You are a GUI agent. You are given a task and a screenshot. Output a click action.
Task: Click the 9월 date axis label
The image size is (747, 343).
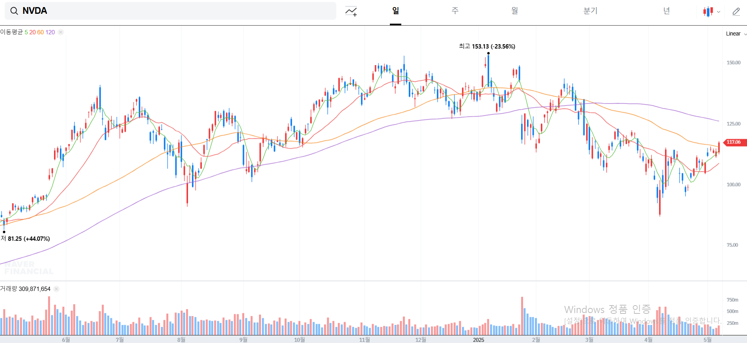(243, 340)
